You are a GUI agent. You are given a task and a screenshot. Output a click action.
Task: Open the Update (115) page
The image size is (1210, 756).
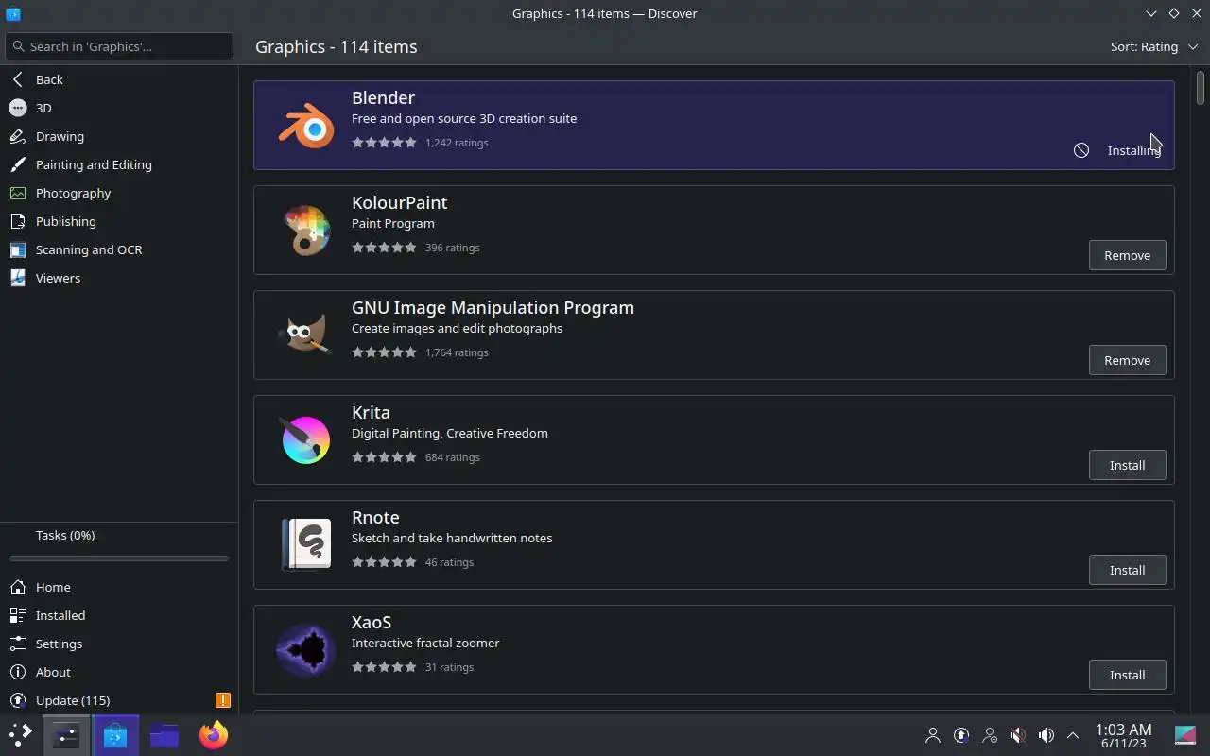pos(119,700)
